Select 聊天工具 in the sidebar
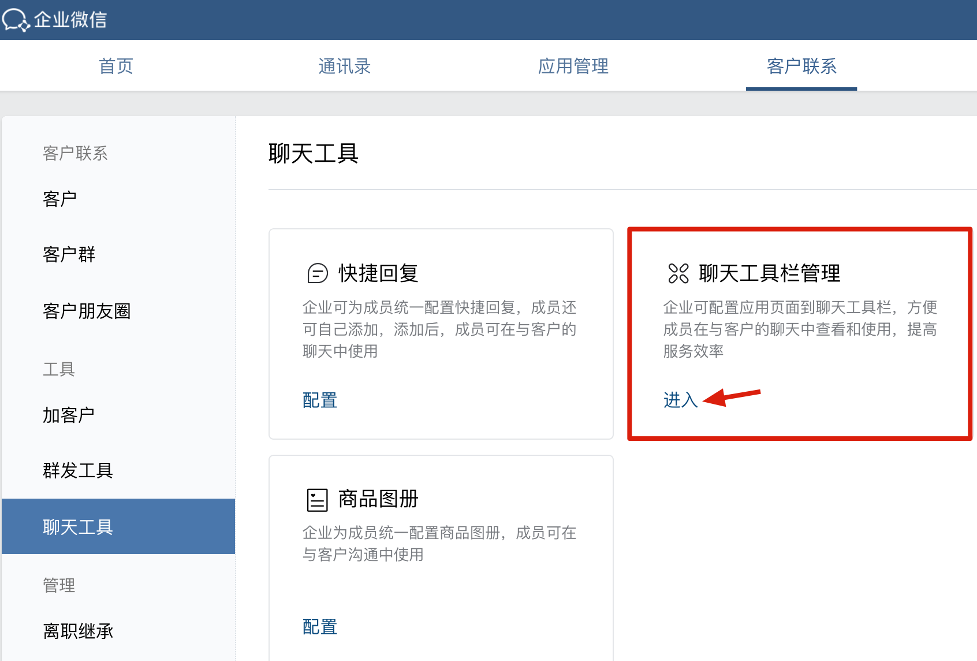This screenshot has height=661, width=977. coord(77,527)
